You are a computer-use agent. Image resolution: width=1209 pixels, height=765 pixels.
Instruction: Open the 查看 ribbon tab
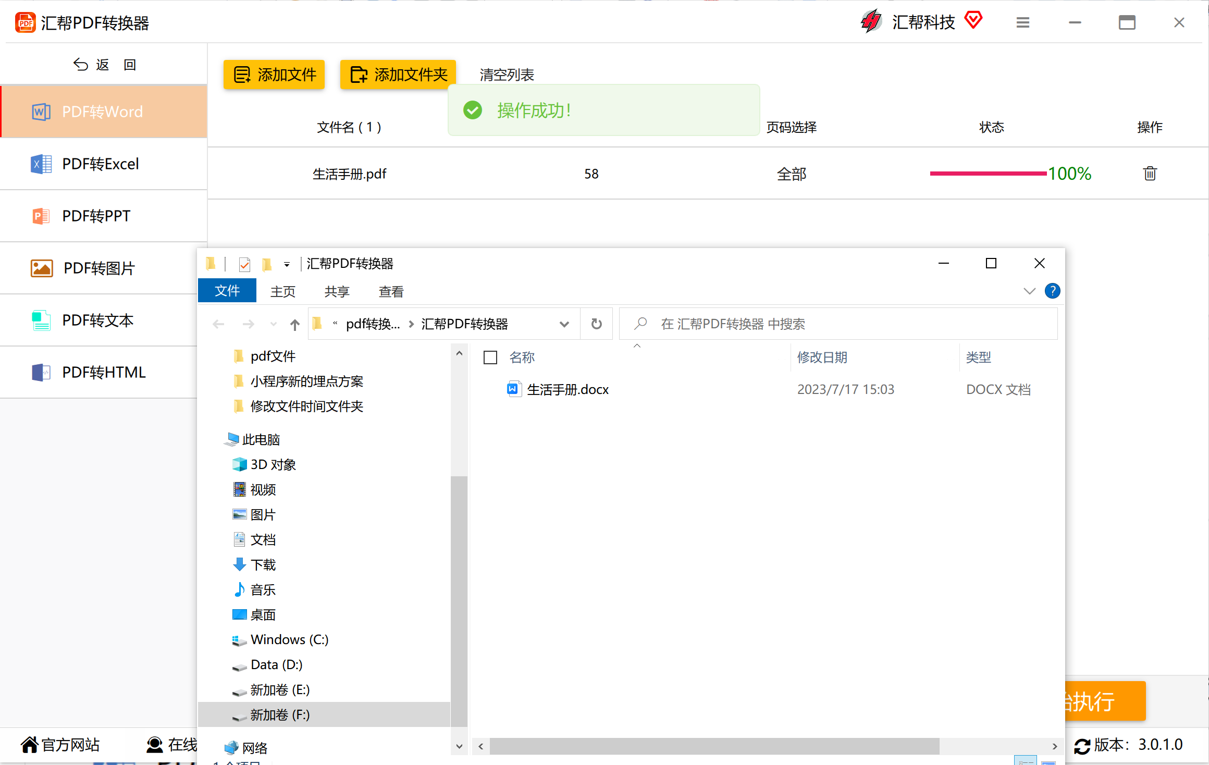391,291
